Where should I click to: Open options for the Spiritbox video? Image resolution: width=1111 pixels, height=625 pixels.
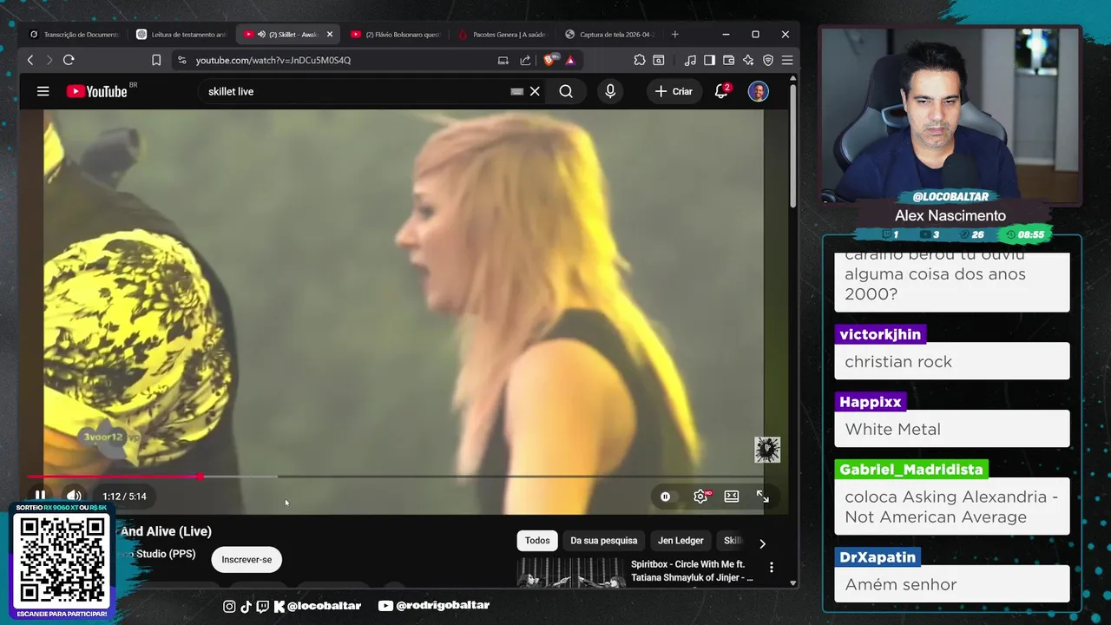(x=771, y=568)
